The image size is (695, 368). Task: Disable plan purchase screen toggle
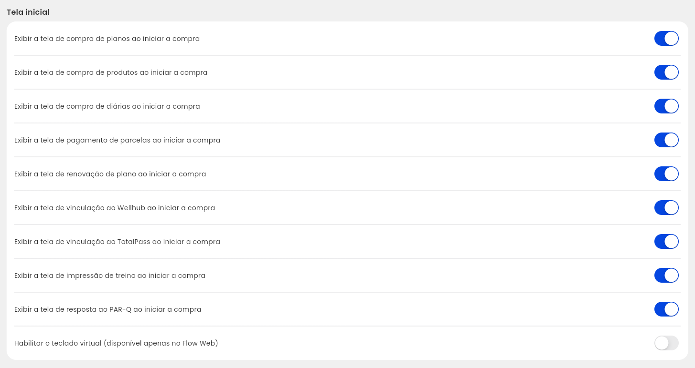666,39
